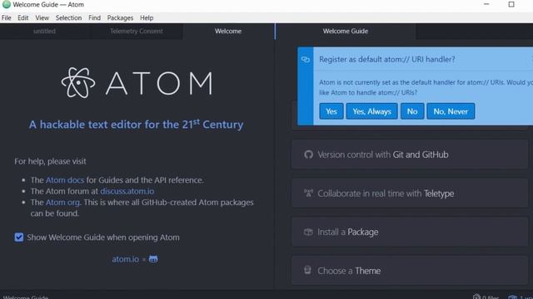The height and width of the screenshot is (299, 533).
Task: Click the Yes, Always button
Action: coord(372,111)
